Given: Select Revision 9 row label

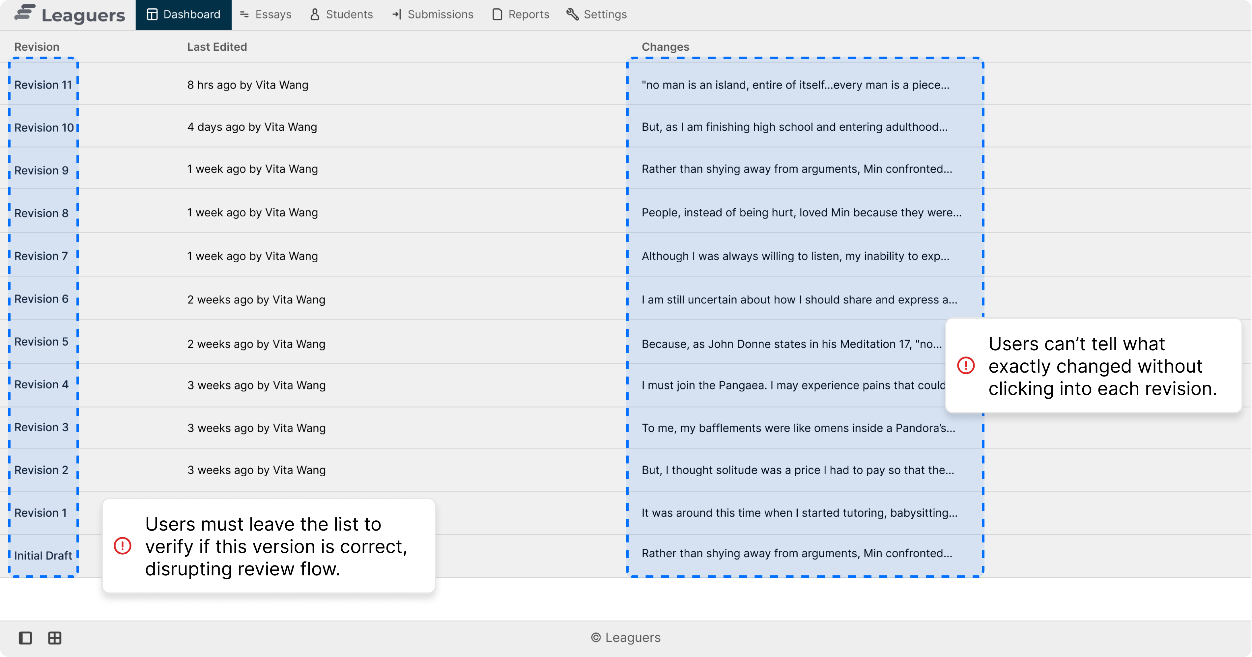Looking at the screenshot, I should (x=41, y=171).
